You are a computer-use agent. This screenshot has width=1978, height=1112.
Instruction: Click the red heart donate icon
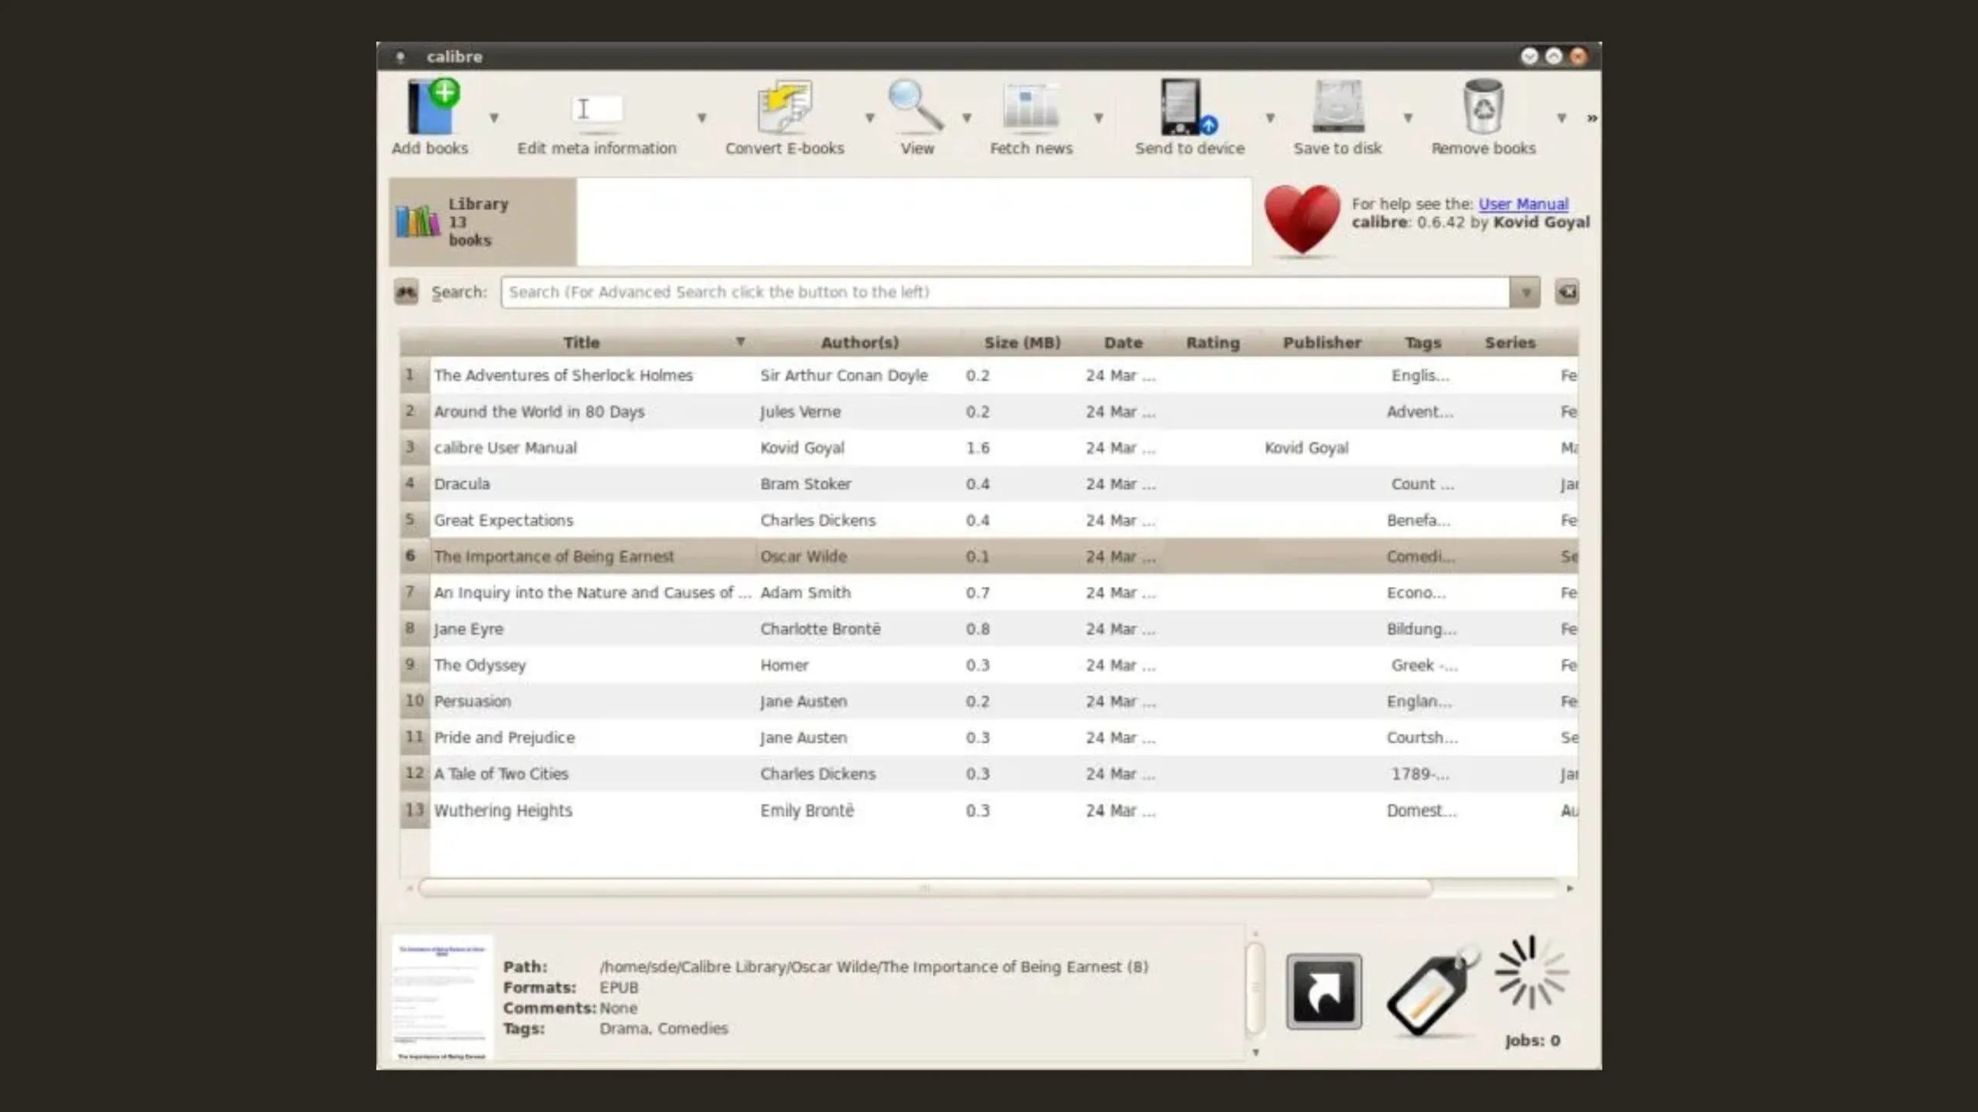click(1302, 219)
